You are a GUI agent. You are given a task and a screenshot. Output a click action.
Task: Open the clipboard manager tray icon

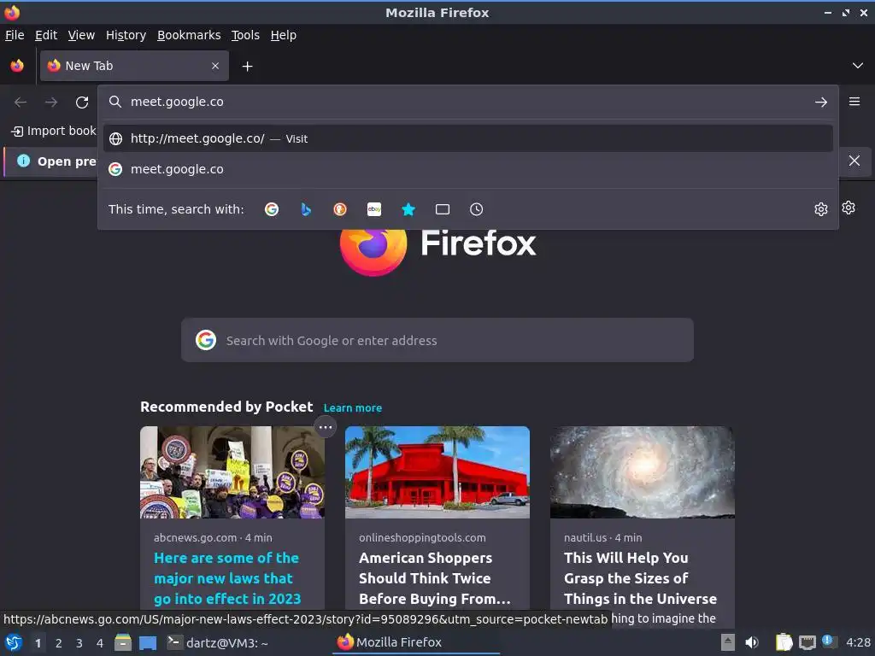(784, 642)
